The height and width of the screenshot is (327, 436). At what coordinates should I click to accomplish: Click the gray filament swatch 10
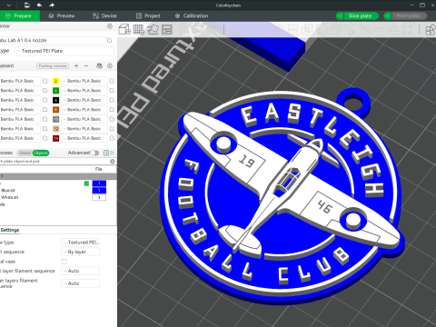(55, 119)
